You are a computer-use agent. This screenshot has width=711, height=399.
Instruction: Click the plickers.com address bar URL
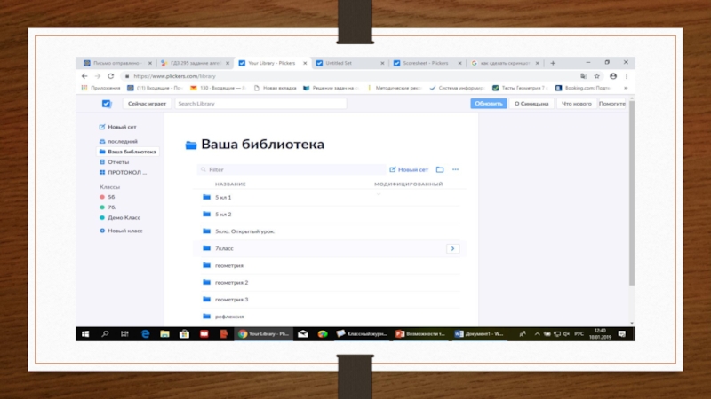(x=174, y=76)
